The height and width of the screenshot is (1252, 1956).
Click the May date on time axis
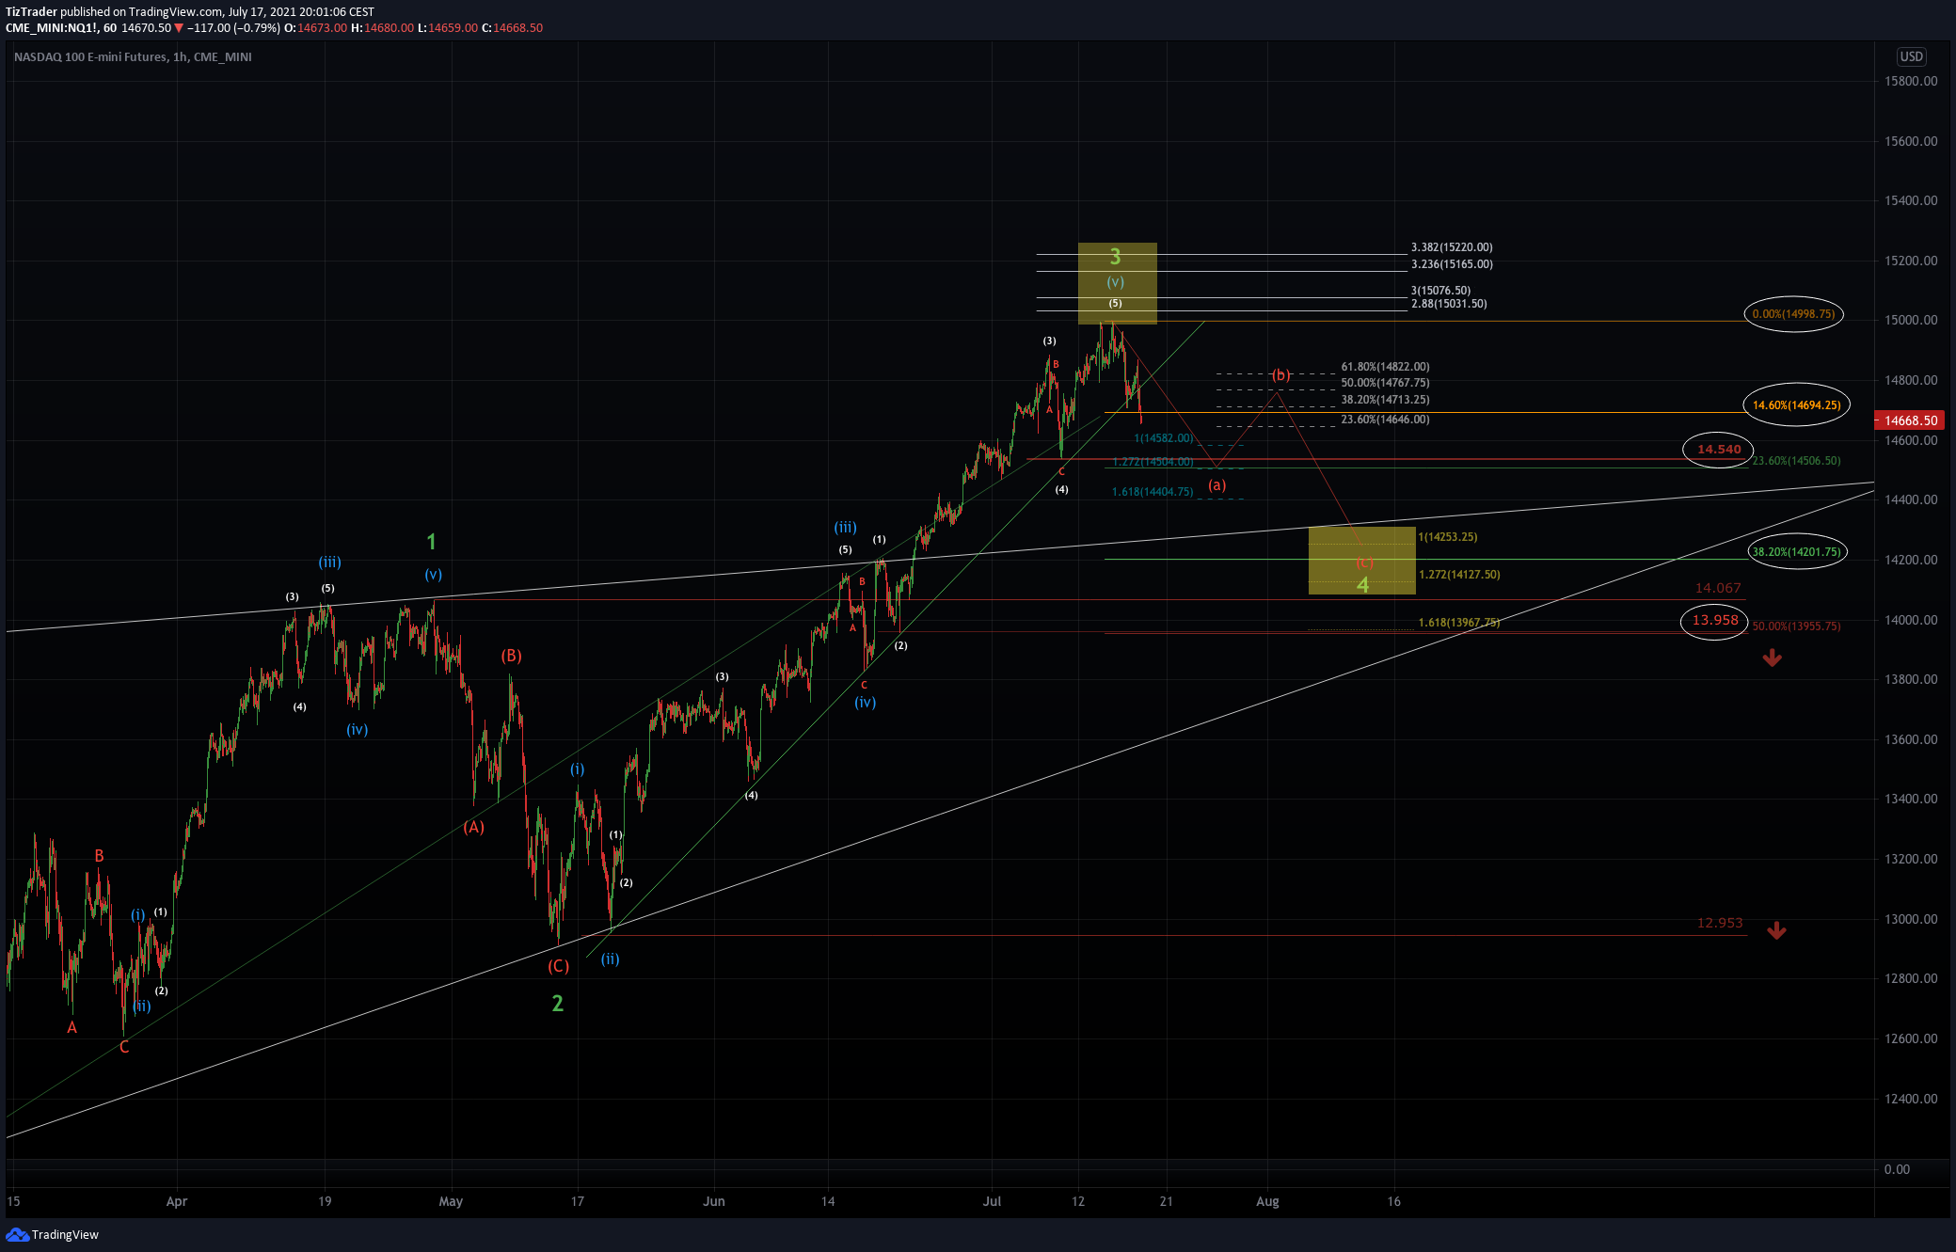(451, 1201)
